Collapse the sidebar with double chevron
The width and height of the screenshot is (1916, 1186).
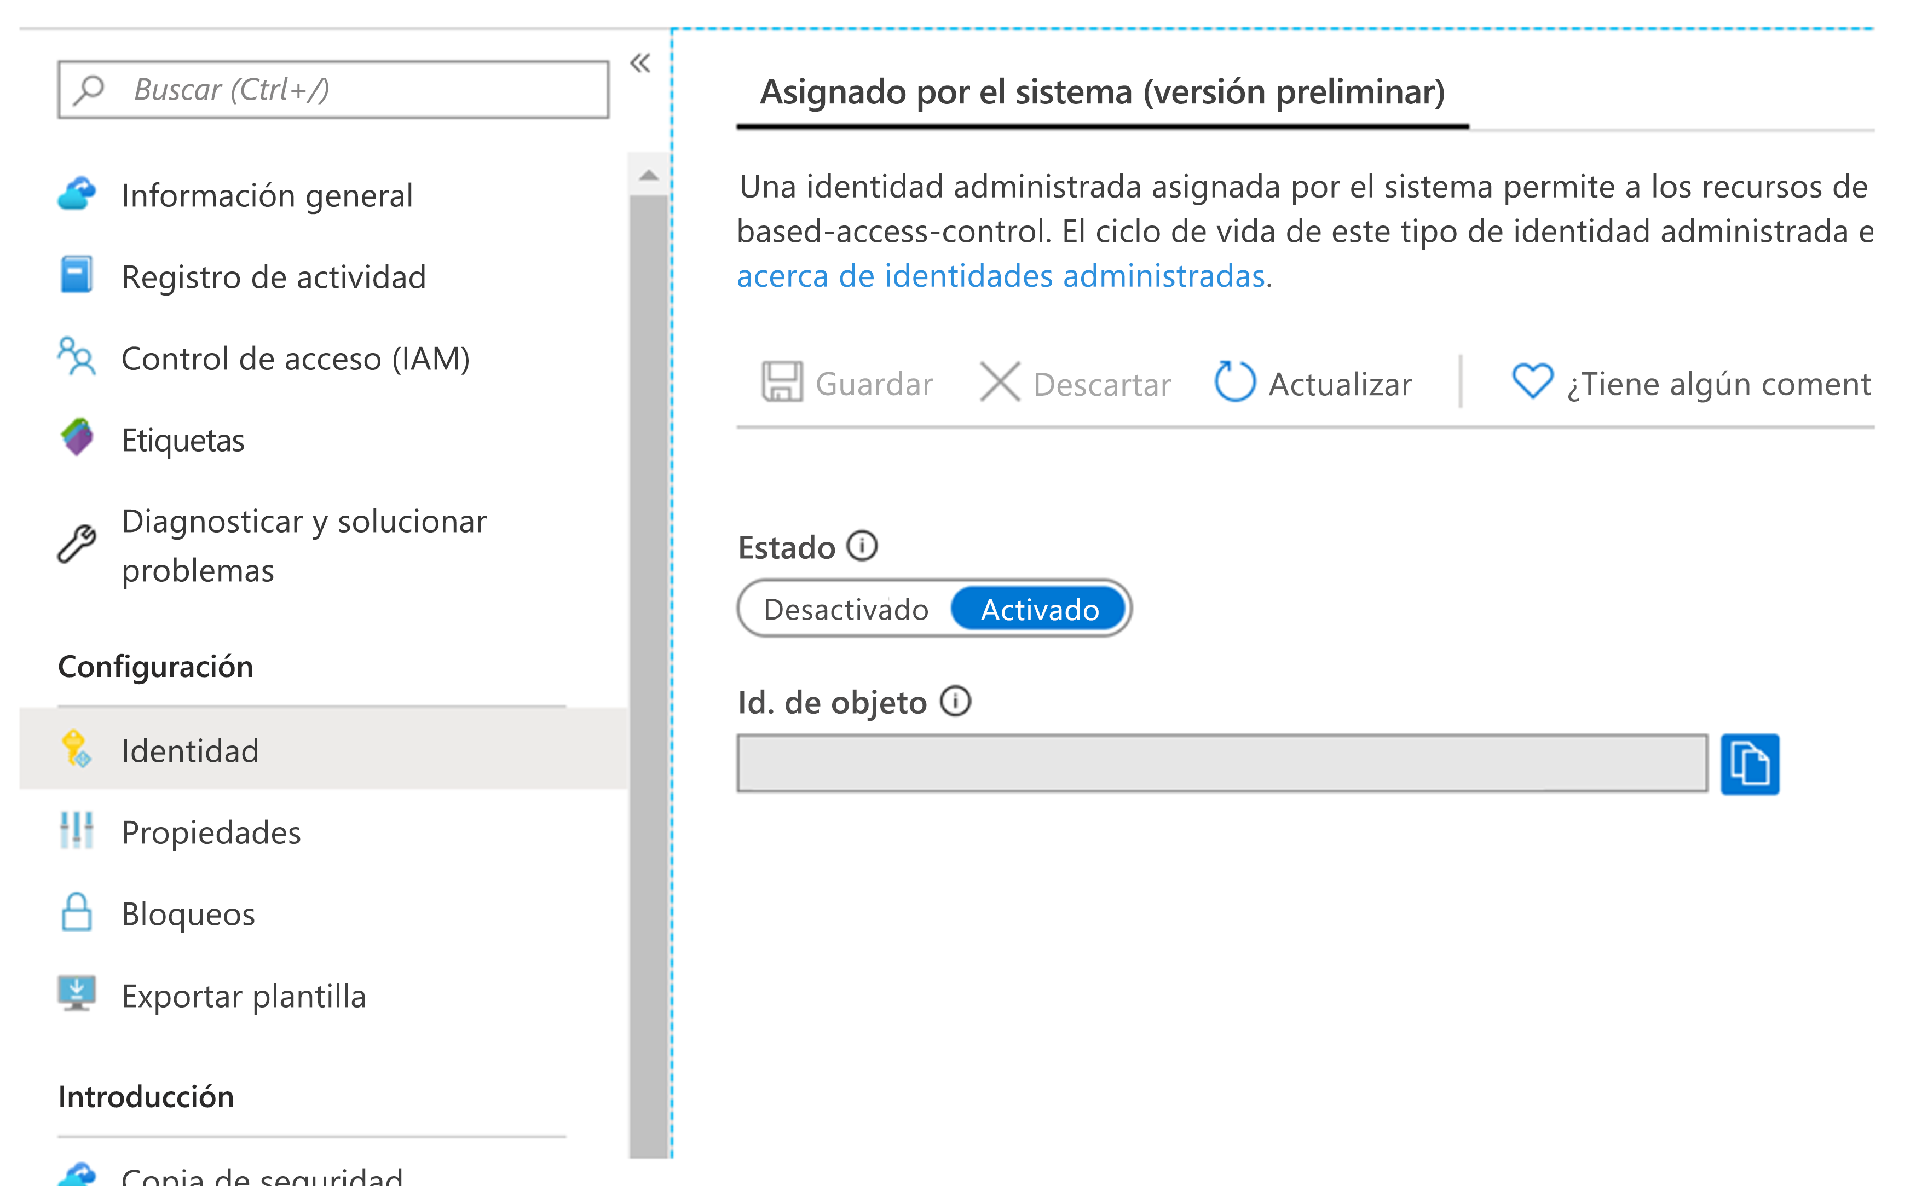pos(640,63)
